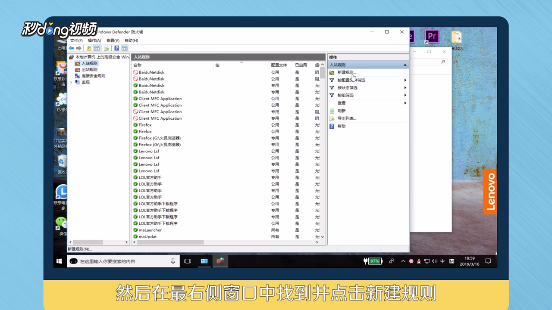Screen dimensions: 552x310
Task: Click the IME 中 language indicator
Action: tap(442, 261)
